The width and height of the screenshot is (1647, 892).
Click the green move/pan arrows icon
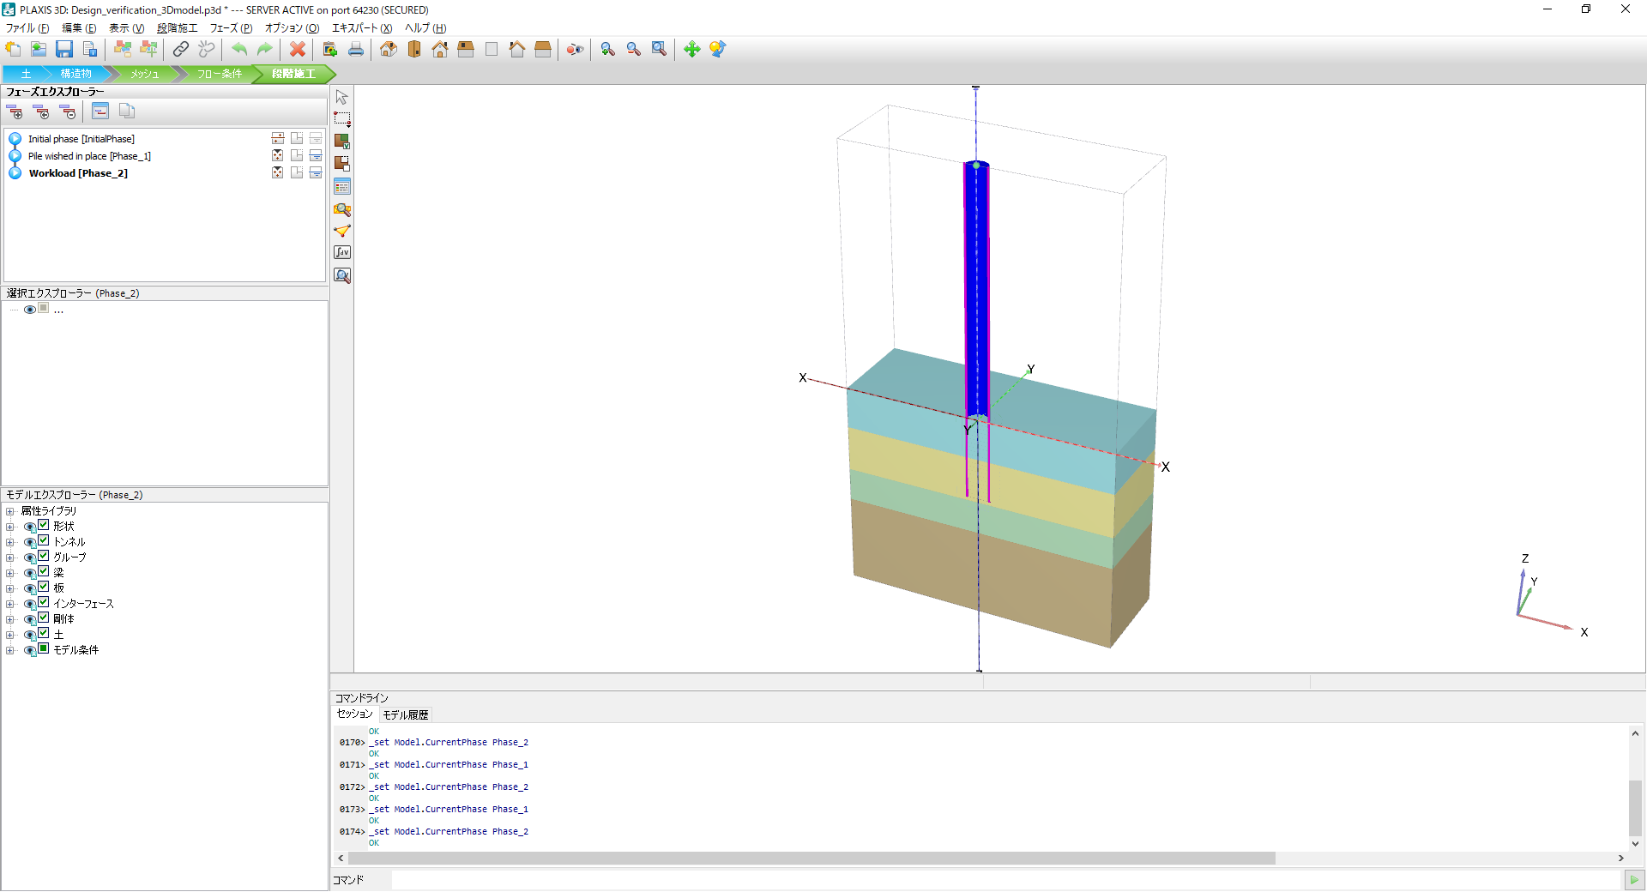692,50
